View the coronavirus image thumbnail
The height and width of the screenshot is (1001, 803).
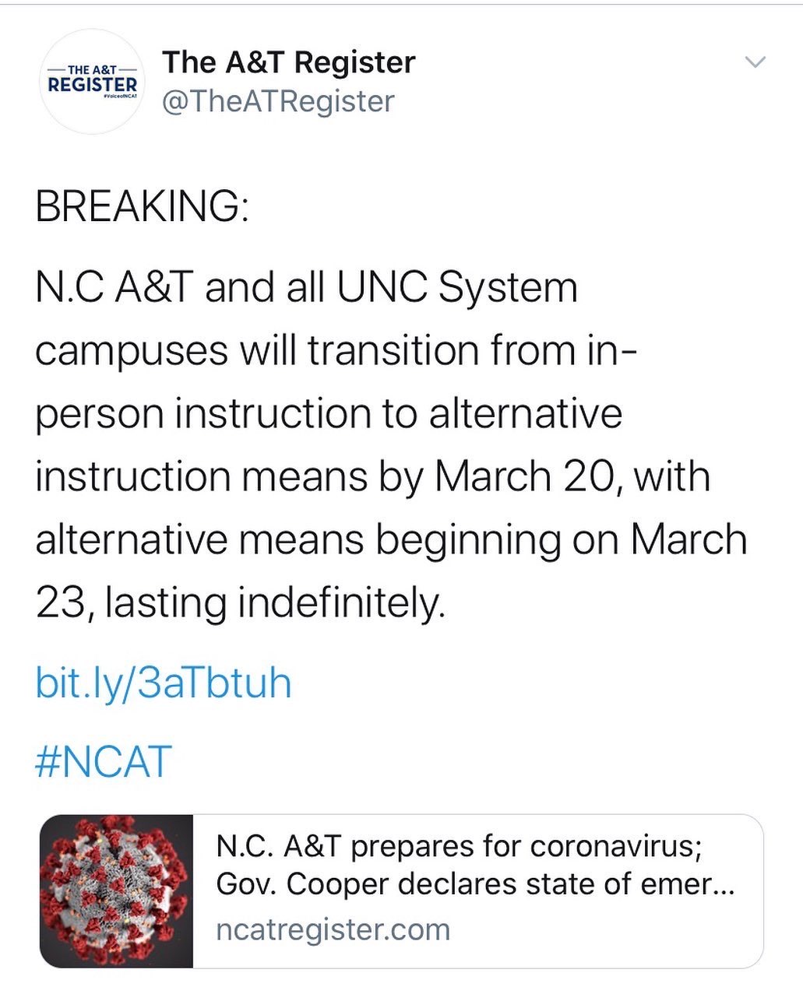click(x=116, y=891)
